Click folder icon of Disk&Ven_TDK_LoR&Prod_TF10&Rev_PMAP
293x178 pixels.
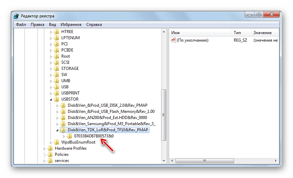pyautogui.click(x=63, y=130)
